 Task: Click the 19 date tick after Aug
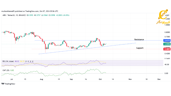59,79
